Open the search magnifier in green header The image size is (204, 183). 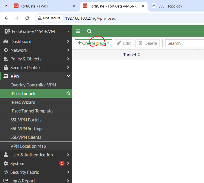coord(89,31)
